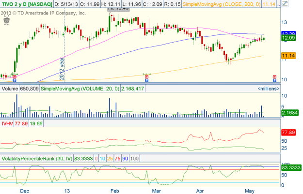The height and width of the screenshot is (194, 303).
Task: Click the rightmost event marker on the price chart
Action: 275,77
